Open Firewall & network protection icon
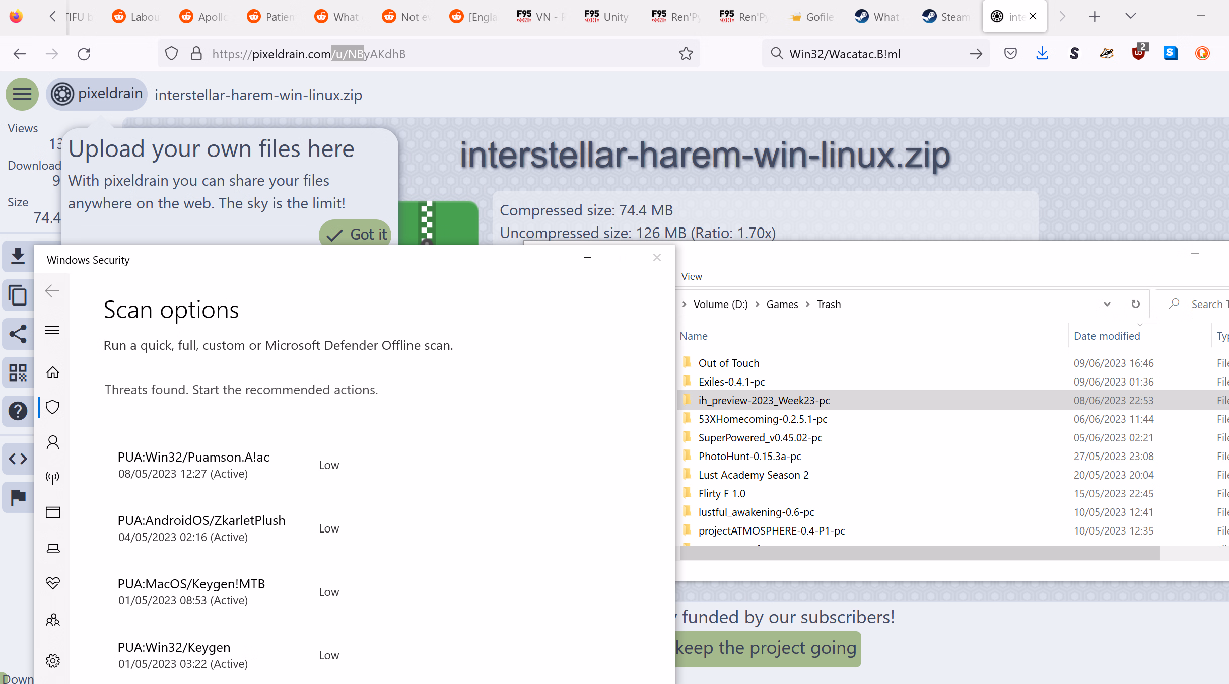1229x684 pixels. click(x=53, y=477)
